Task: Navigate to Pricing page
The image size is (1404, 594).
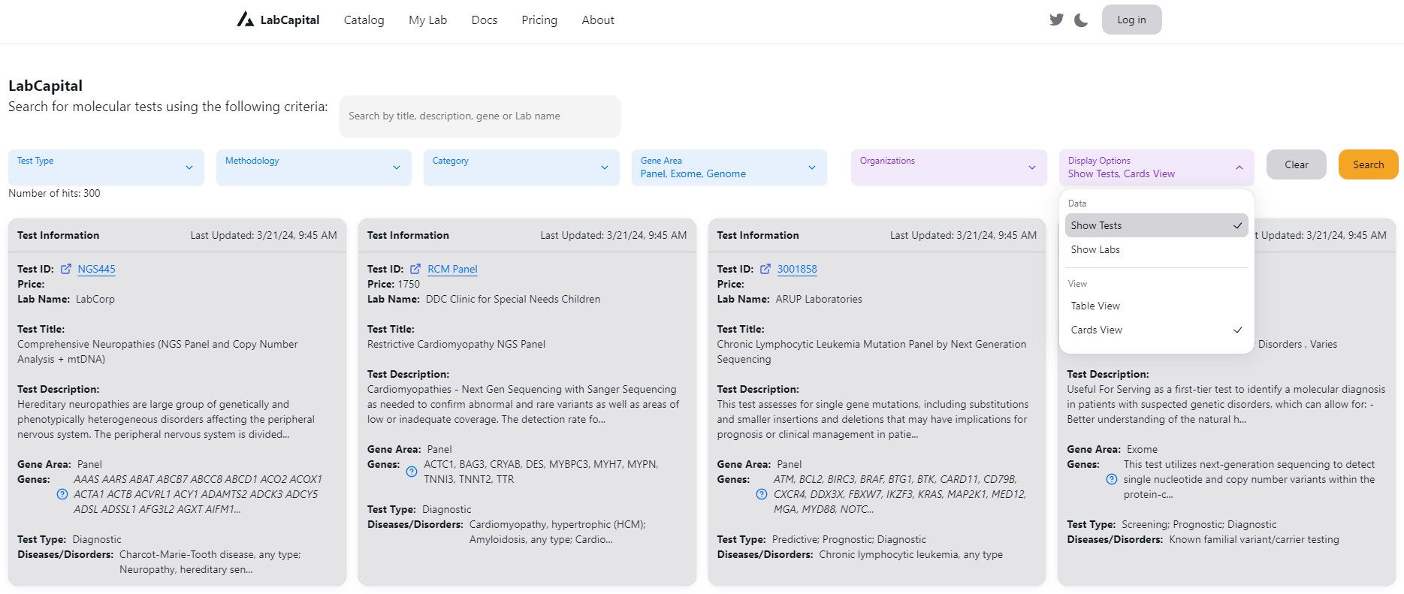Action: [539, 20]
